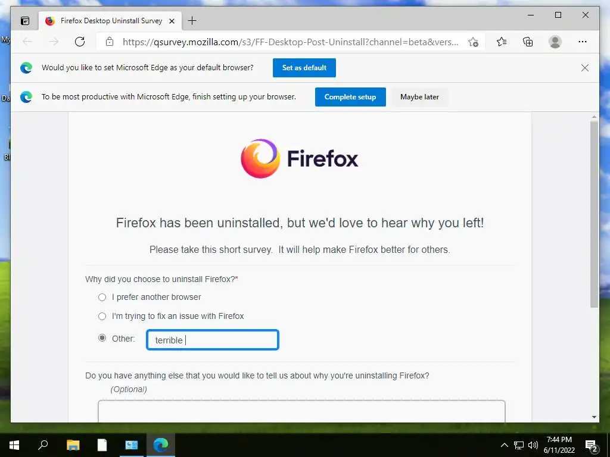The height and width of the screenshot is (457, 610).
Task: Open the tab actions menu icon
Action: (25, 21)
